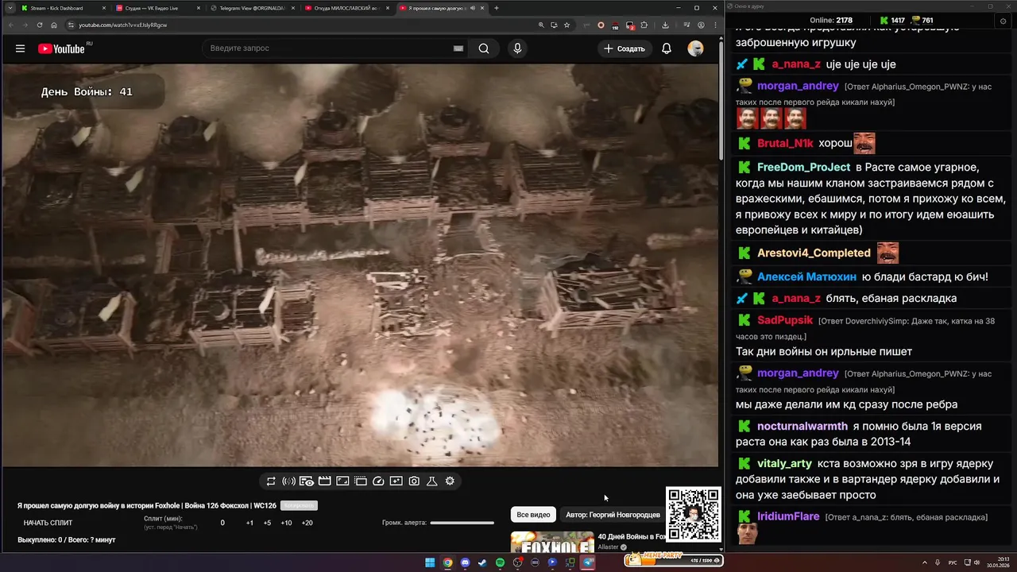
Task: Open Discord from the taskbar
Action: coord(465,562)
